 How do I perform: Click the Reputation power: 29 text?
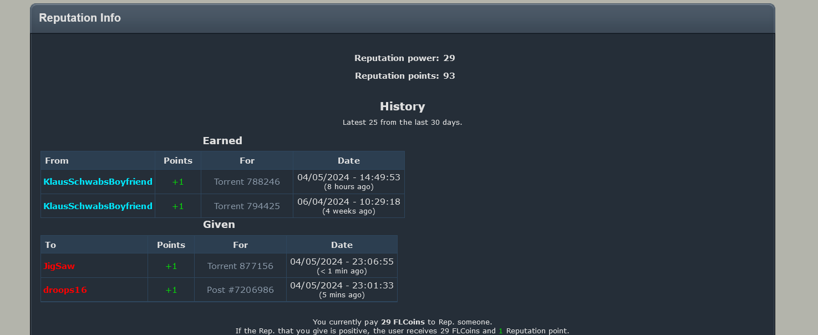[405, 58]
